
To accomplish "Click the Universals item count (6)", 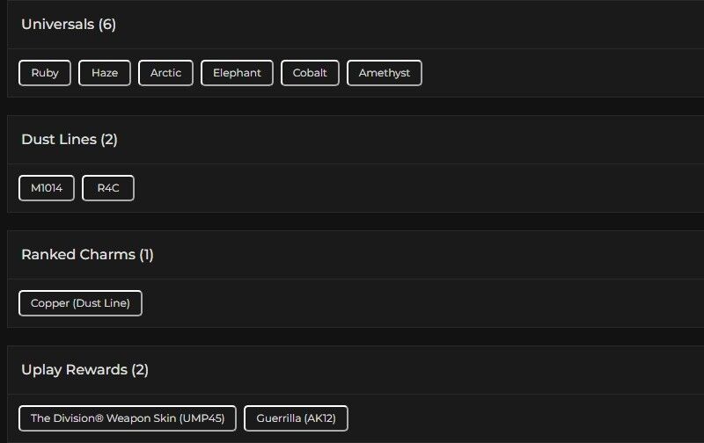I will pos(106,24).
